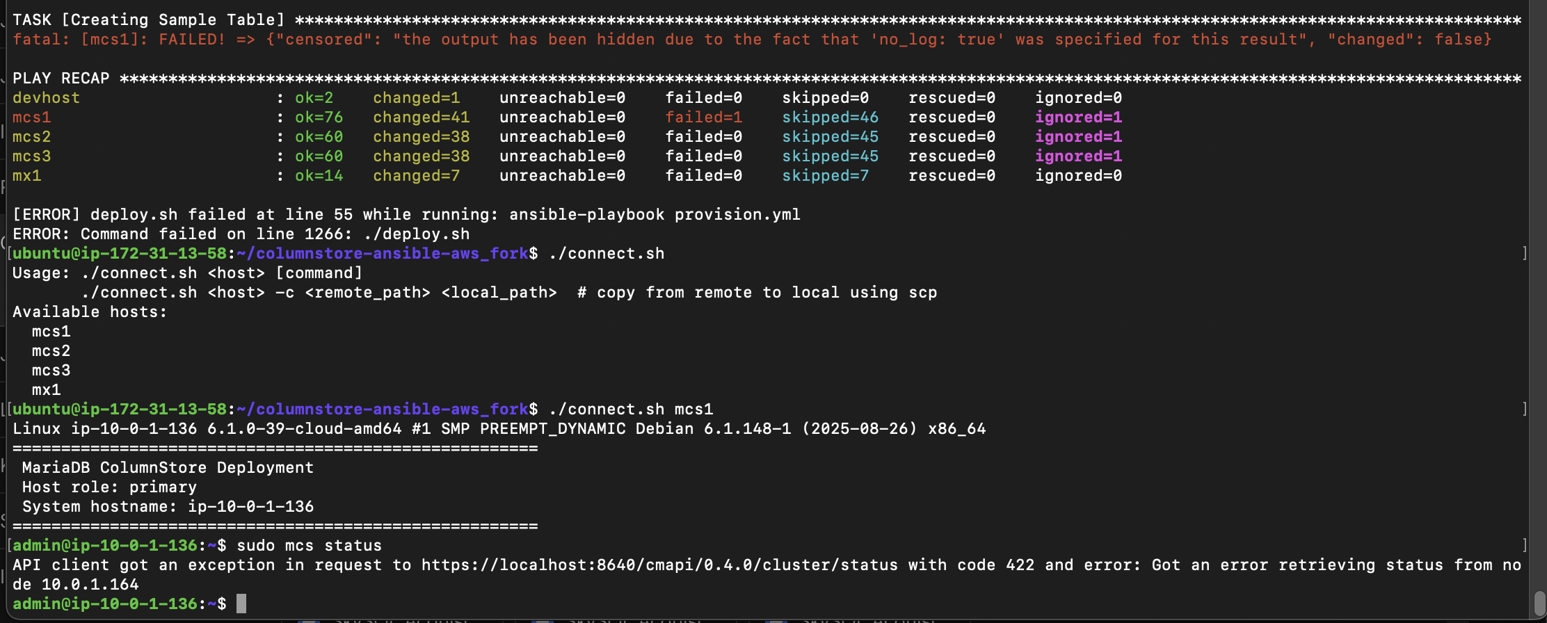
Task: Click mcs2 in the Available hosts list
Action: (51, 351)
